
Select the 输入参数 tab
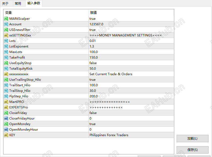click(34, 3)
